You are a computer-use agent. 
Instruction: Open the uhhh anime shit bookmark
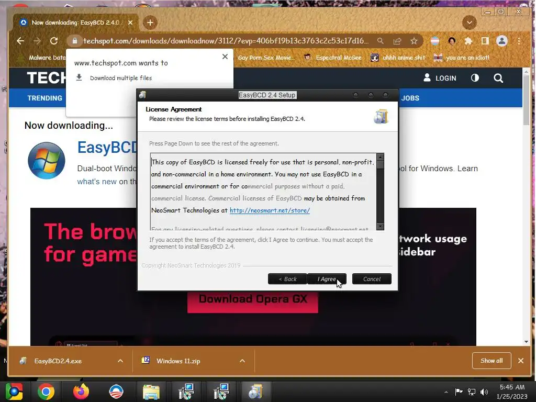398,58
